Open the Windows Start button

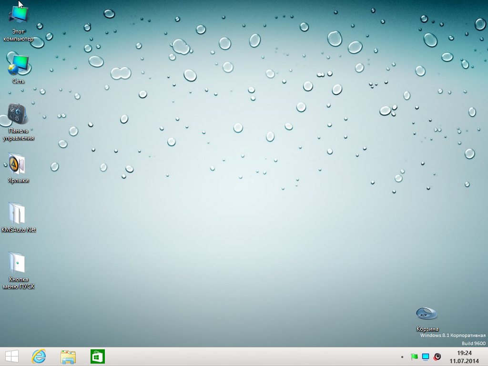pyautogui.click(x=12, y=356)
